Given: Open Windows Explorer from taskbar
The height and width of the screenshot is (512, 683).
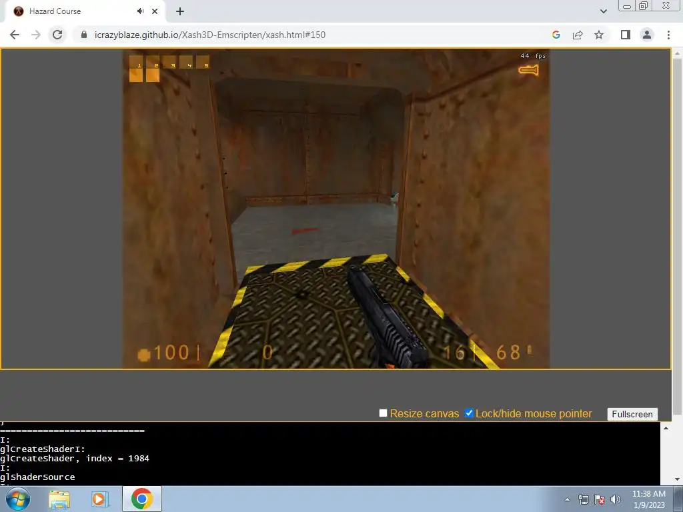Looking at the screenshot, I should click(59, 499).
